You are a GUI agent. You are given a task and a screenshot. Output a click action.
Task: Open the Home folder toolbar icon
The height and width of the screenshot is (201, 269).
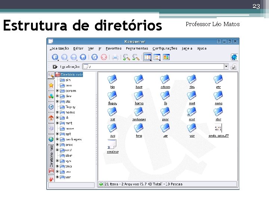pos(83,57)
